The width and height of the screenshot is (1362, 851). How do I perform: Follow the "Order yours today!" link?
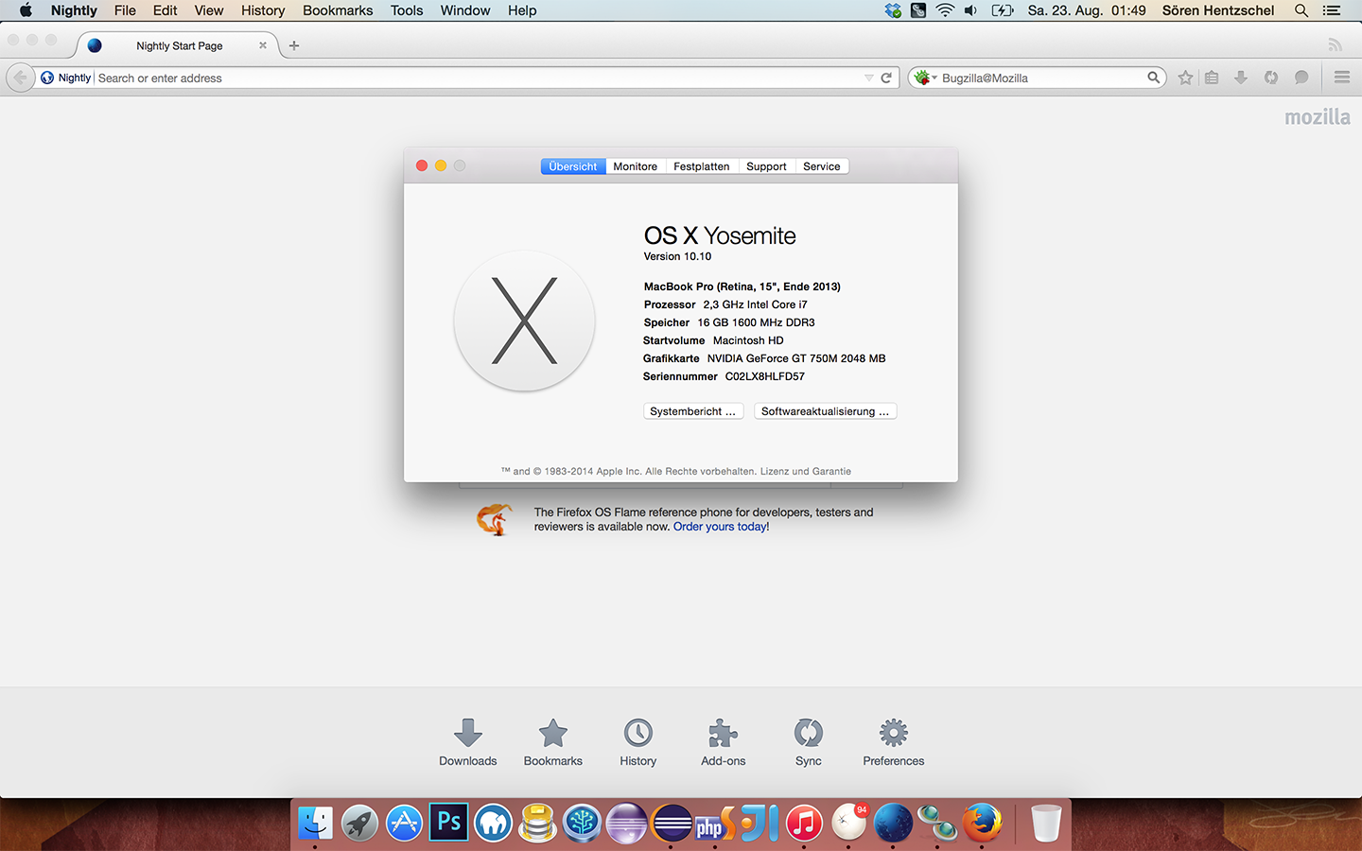click(x=722, y=527)
